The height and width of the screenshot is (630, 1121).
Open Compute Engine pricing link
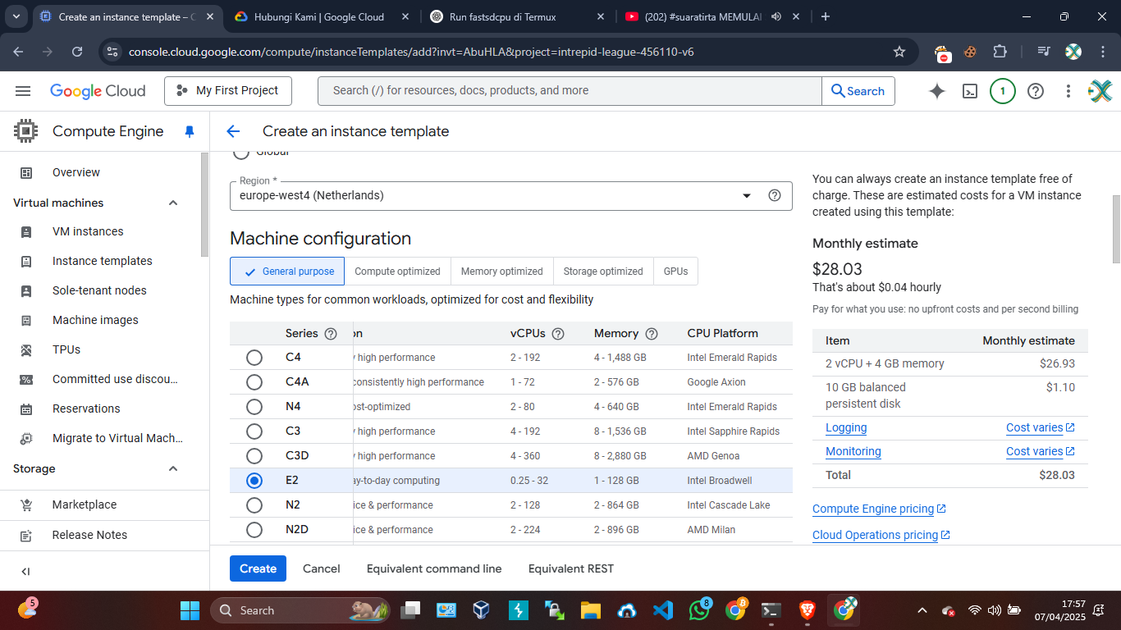(879, 509)
